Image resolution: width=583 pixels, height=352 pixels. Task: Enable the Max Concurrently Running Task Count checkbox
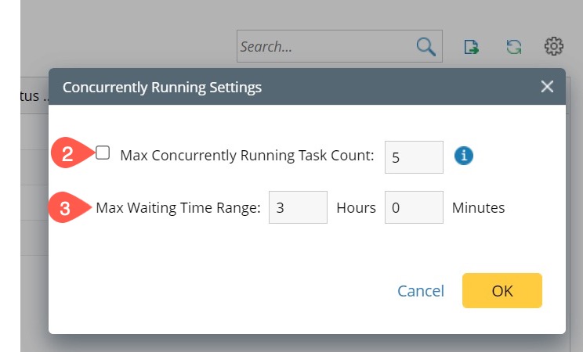coord(103,153)
